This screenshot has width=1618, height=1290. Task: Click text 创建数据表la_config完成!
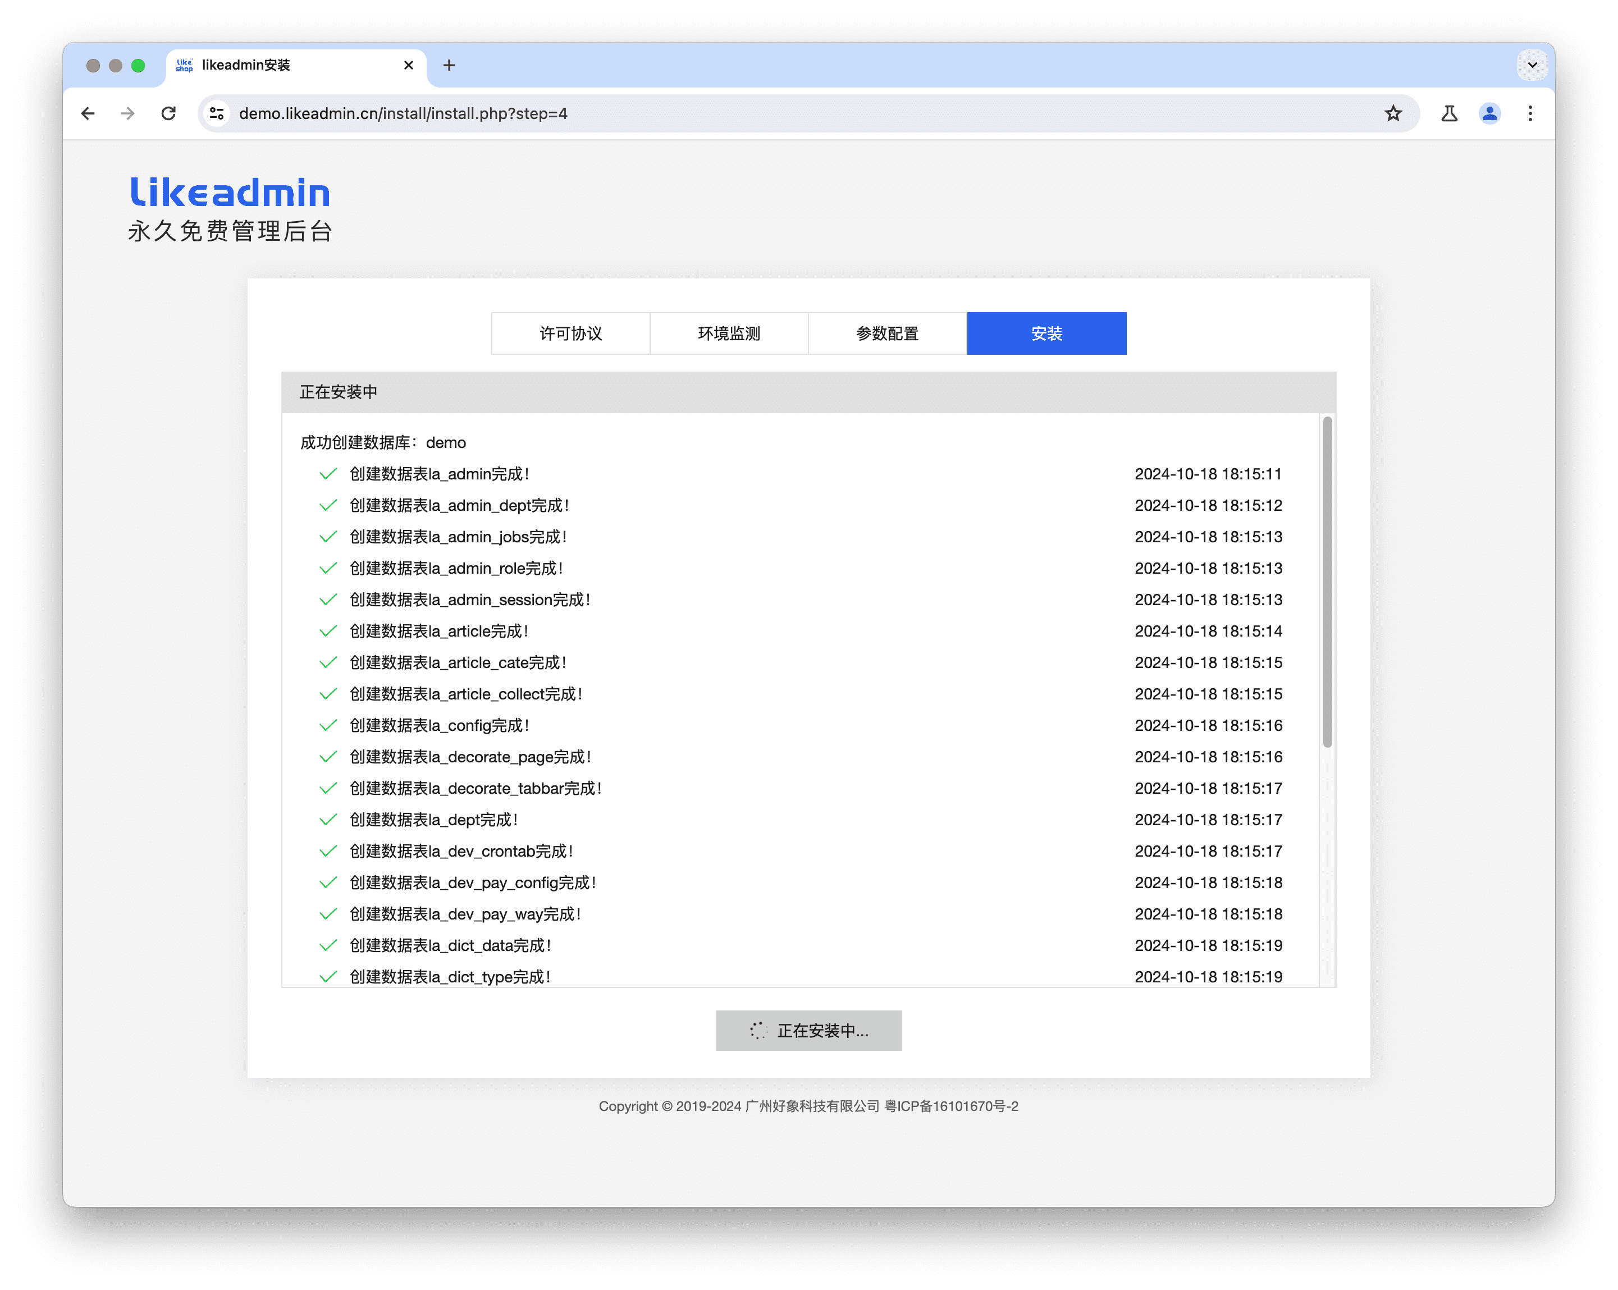pyautogui.click(x=440, y=726)
